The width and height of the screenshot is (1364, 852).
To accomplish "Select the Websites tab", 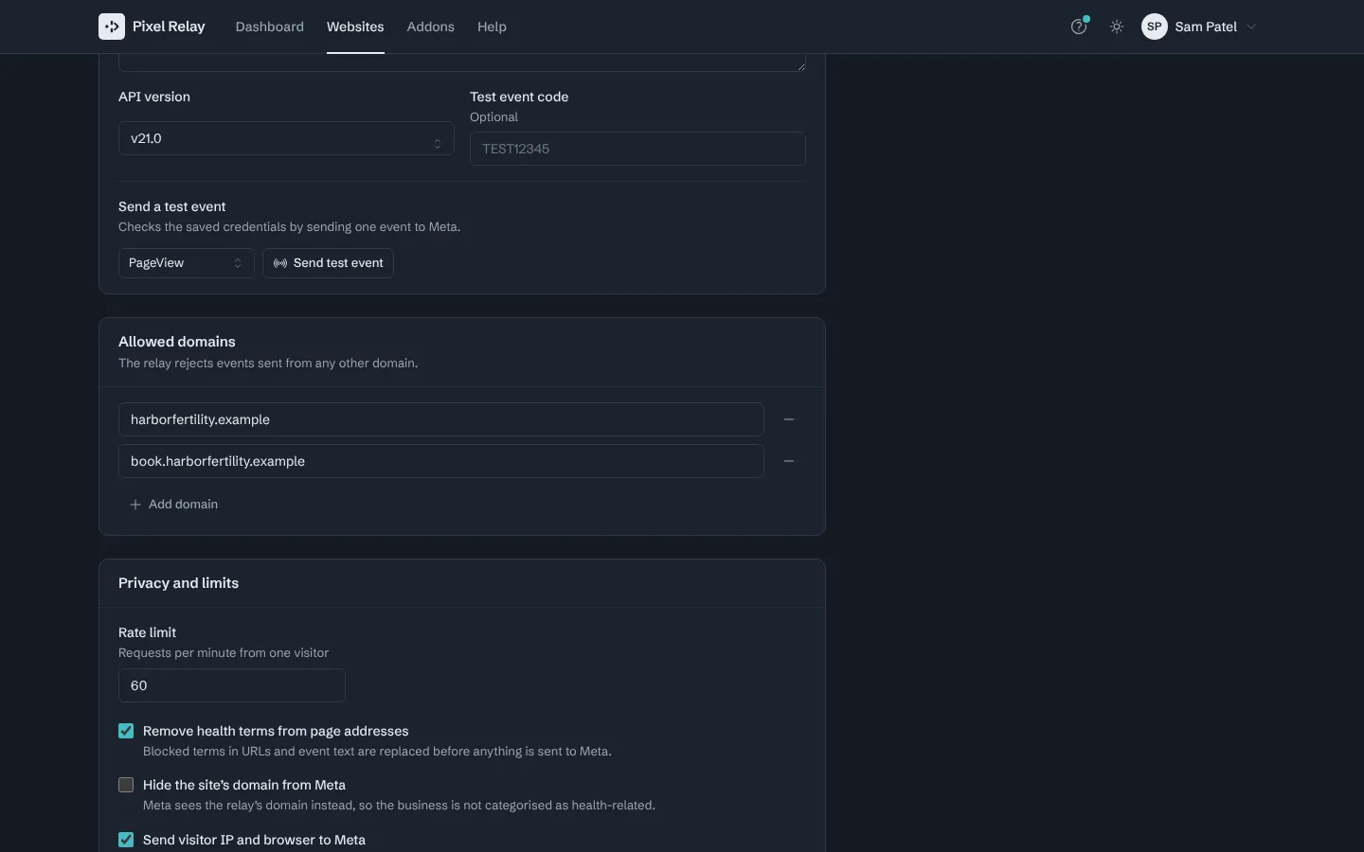I will [355, 27].
